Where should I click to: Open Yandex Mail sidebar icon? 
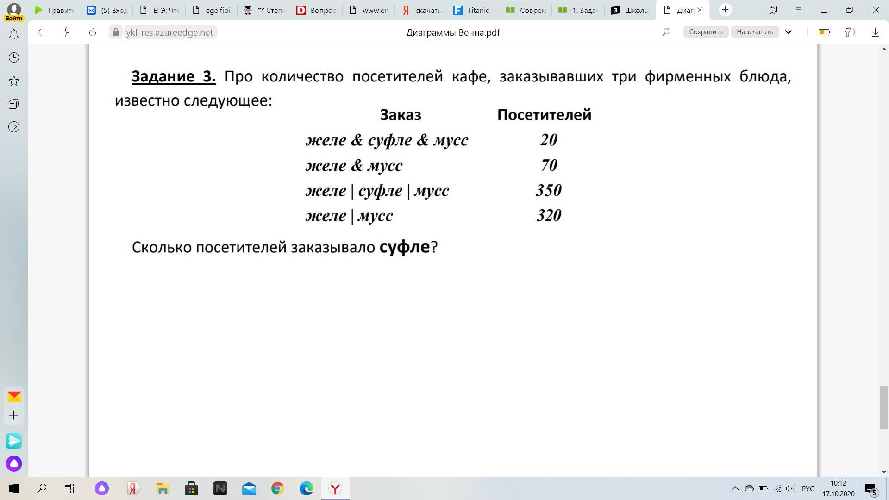(14, 396)
